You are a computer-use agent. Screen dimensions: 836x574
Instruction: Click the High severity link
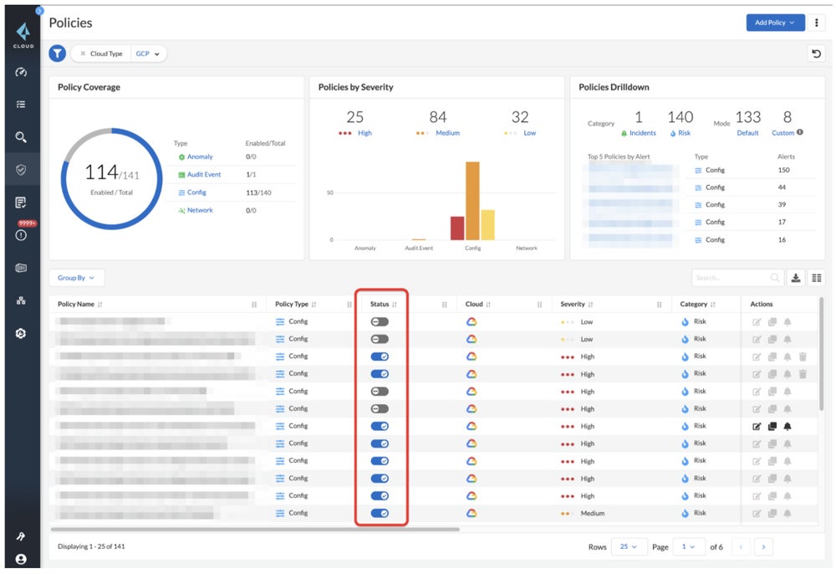tap(364, 133)
